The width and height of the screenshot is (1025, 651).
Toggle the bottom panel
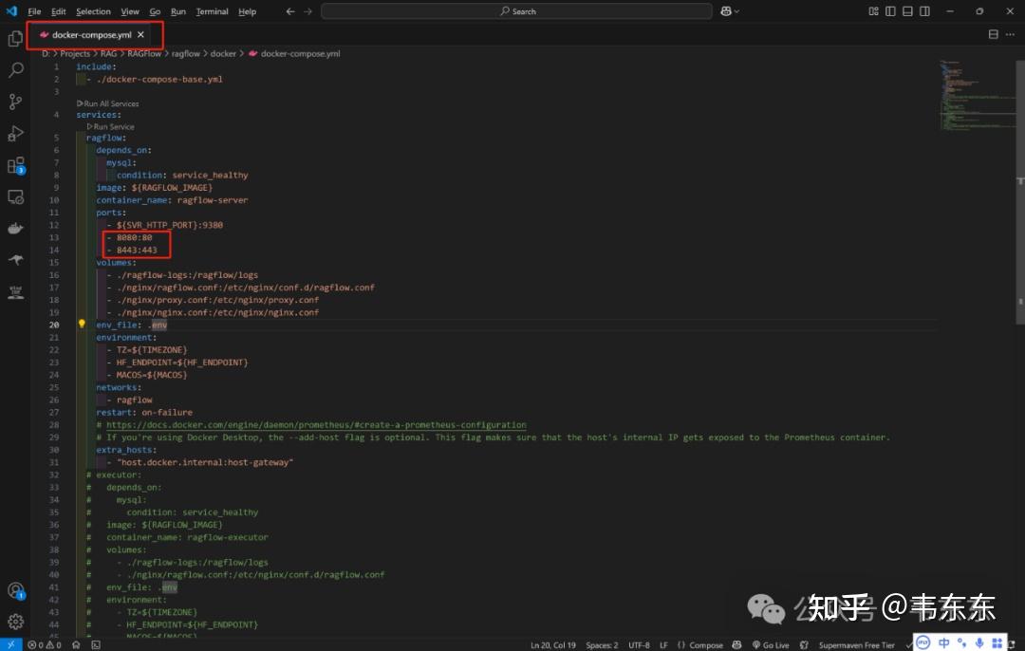(907, 11)
